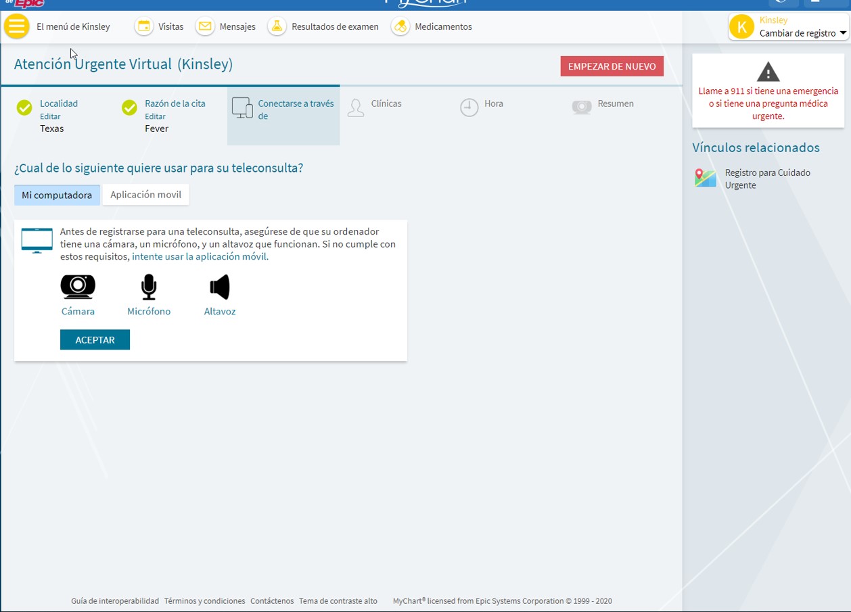Screen dimensions: 851x612
Task: Enable Tema de contraste alto
Action: [x=338, y=601]
